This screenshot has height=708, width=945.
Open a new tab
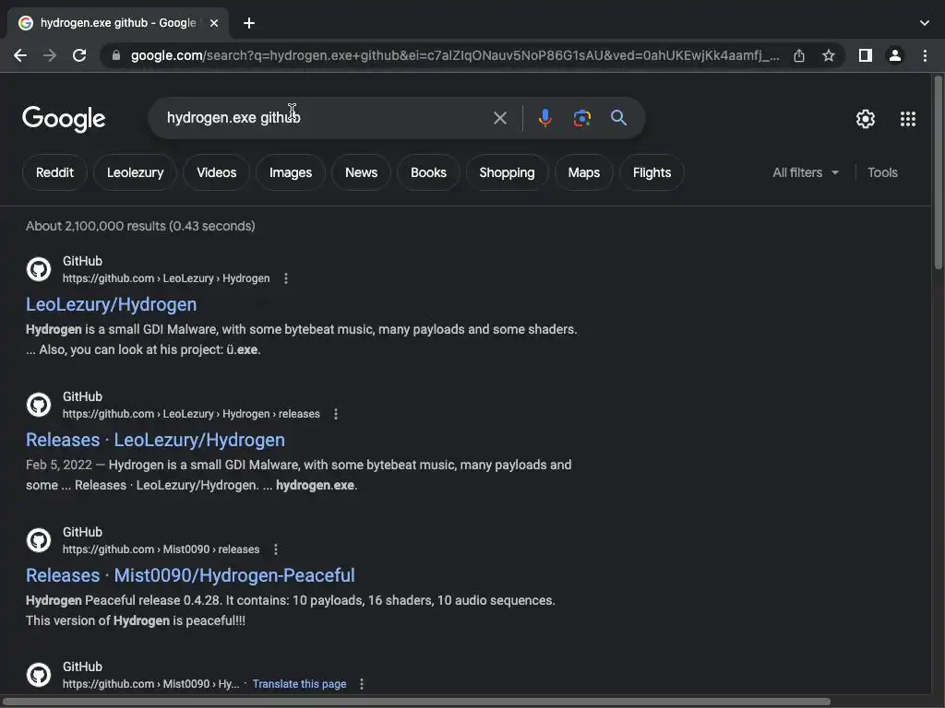tap(249, 23)
